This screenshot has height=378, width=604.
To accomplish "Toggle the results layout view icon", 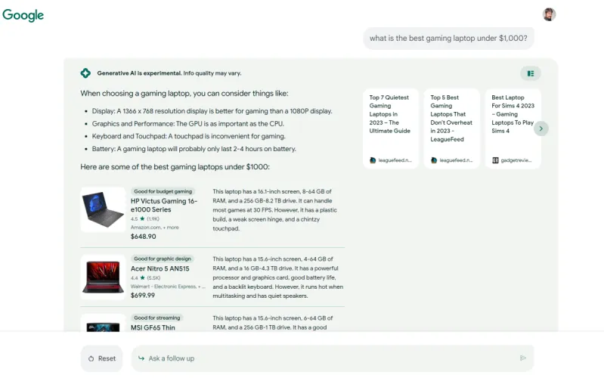I will click(531, 73).
